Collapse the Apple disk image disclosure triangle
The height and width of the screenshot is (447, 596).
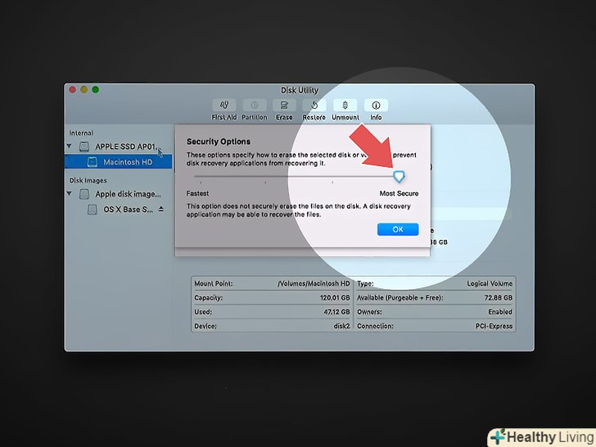69,193
